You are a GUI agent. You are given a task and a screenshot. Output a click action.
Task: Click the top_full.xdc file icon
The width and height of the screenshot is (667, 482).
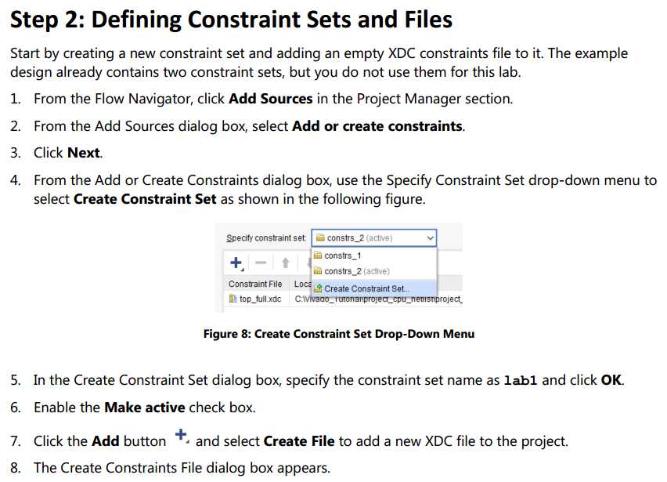[233, 299]
